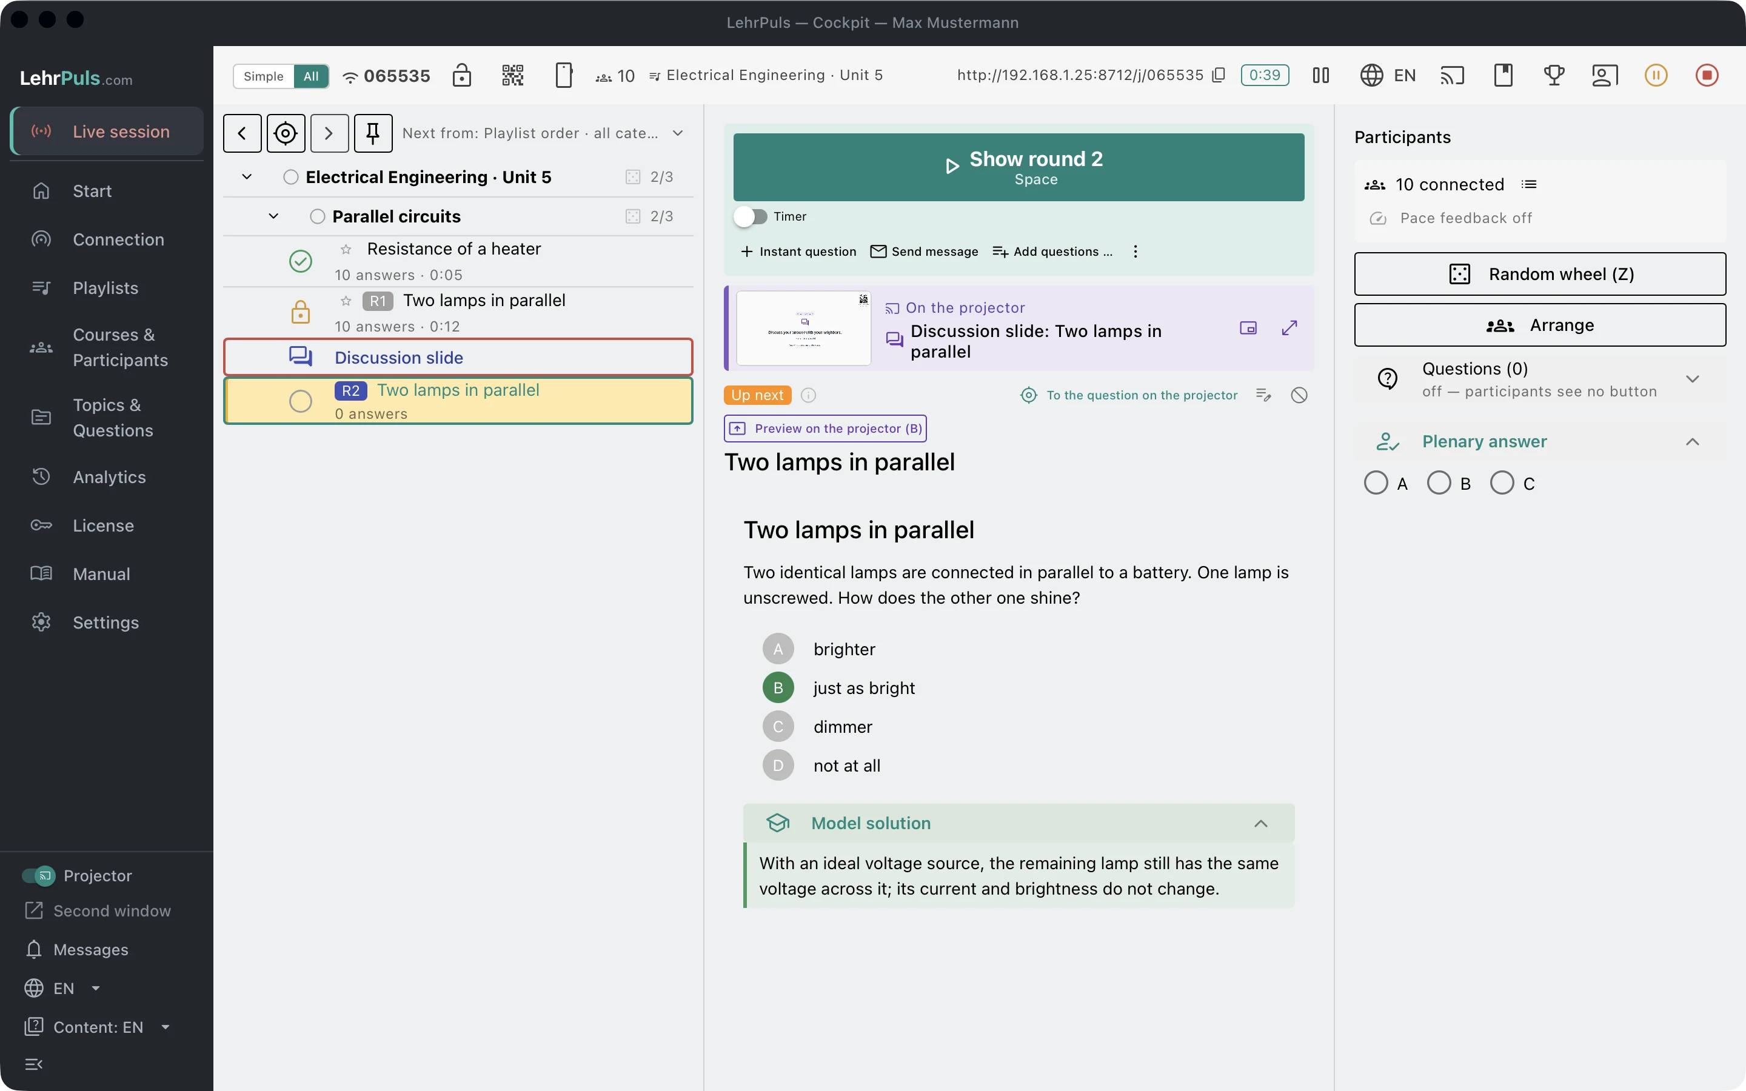Click the pin icon in playlist toolbar
1746x1091 pixels.
click(x=373, y=133)
